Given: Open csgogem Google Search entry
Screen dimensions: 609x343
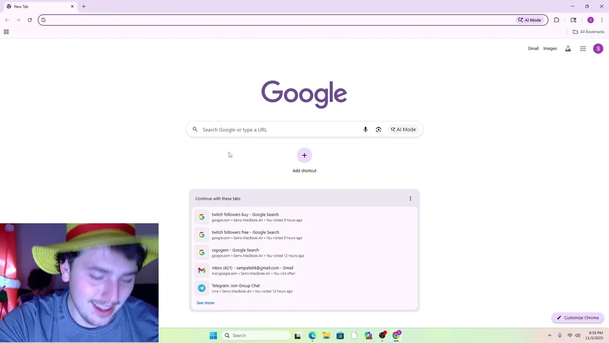Looking at the screenshot, I should pyautogui.click(x=304, y=252).
